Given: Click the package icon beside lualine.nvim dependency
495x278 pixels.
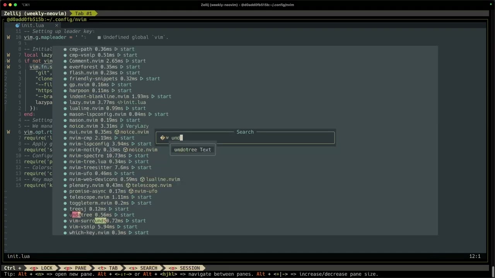Looking at the screenshot, I should tap(142, 180).
